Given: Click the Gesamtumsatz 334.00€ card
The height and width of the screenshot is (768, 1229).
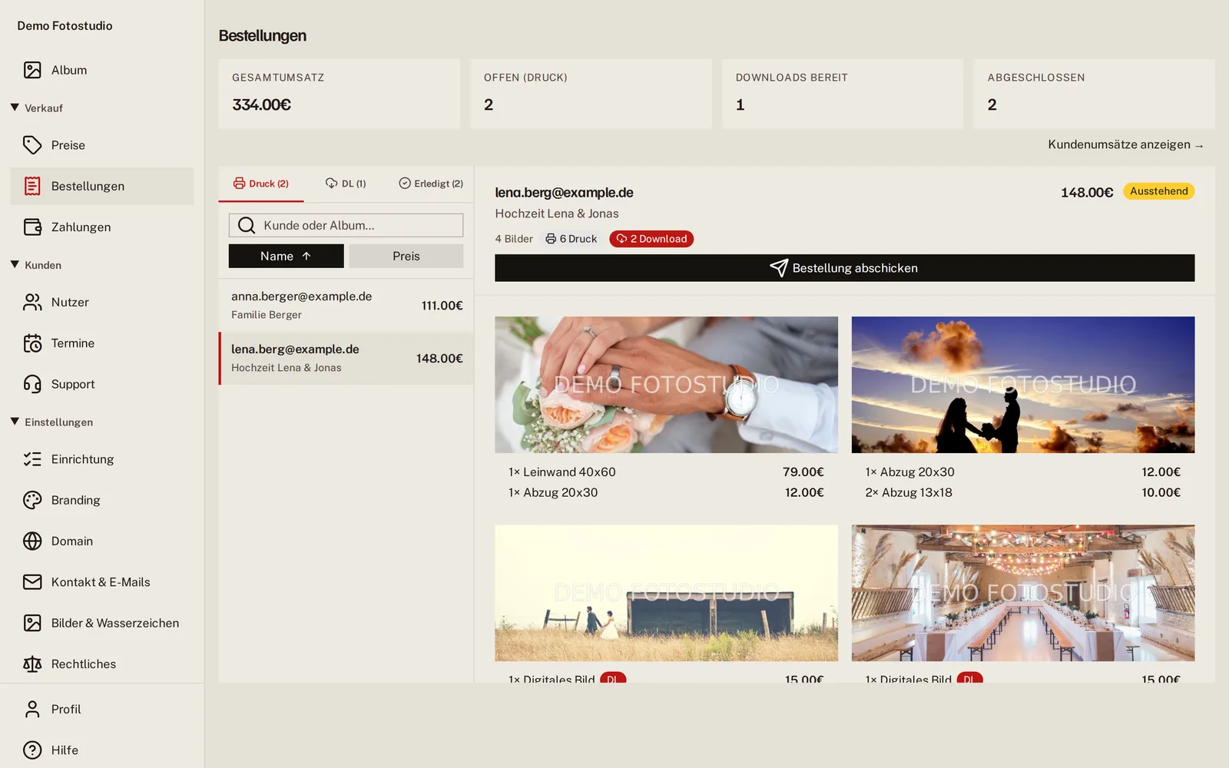Looking at the screenshot, I should (340, 94).
